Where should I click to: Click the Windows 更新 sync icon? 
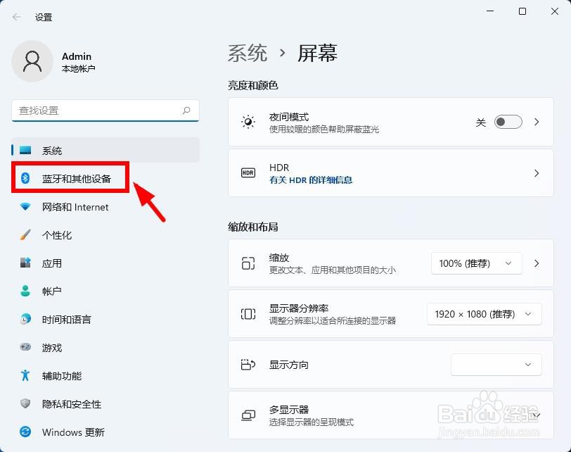[x=25, y=432]
